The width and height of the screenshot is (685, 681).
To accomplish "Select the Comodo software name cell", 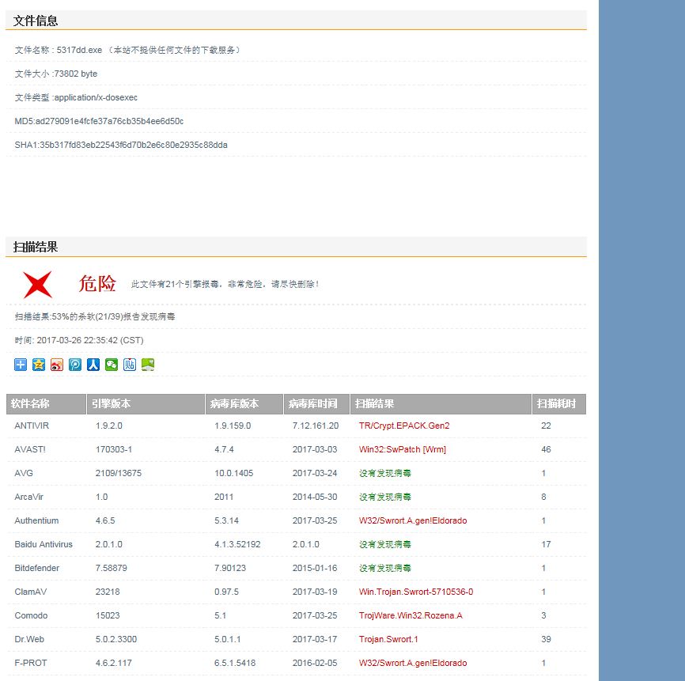I will coord(31,615).
